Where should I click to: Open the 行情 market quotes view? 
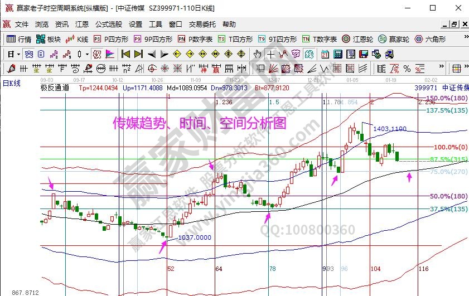pyautogui.click(x=18, y=39)
